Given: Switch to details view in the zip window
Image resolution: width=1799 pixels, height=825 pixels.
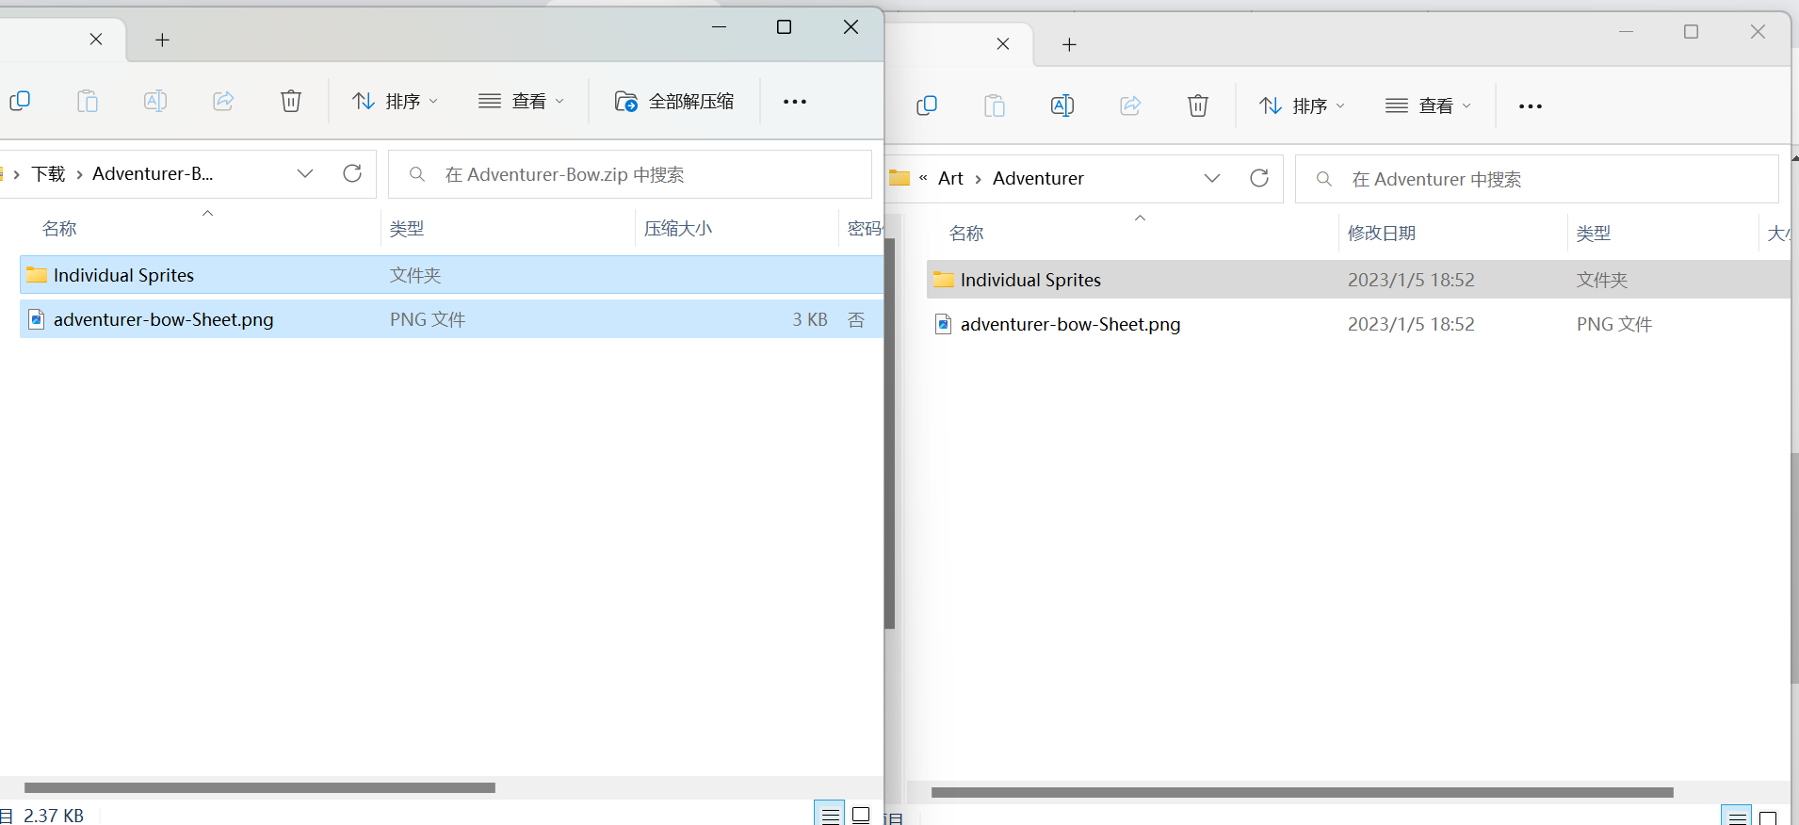Looking at the screenshot, I should 830,816.
